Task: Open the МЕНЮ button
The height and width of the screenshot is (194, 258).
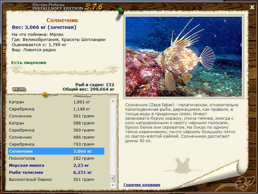Action: (x=19, y=89)
